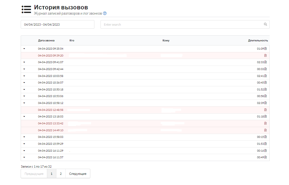The height and width of the screenshot is (185, 289).
Task: Sort by Кому column header
Action: pos(166,41)
